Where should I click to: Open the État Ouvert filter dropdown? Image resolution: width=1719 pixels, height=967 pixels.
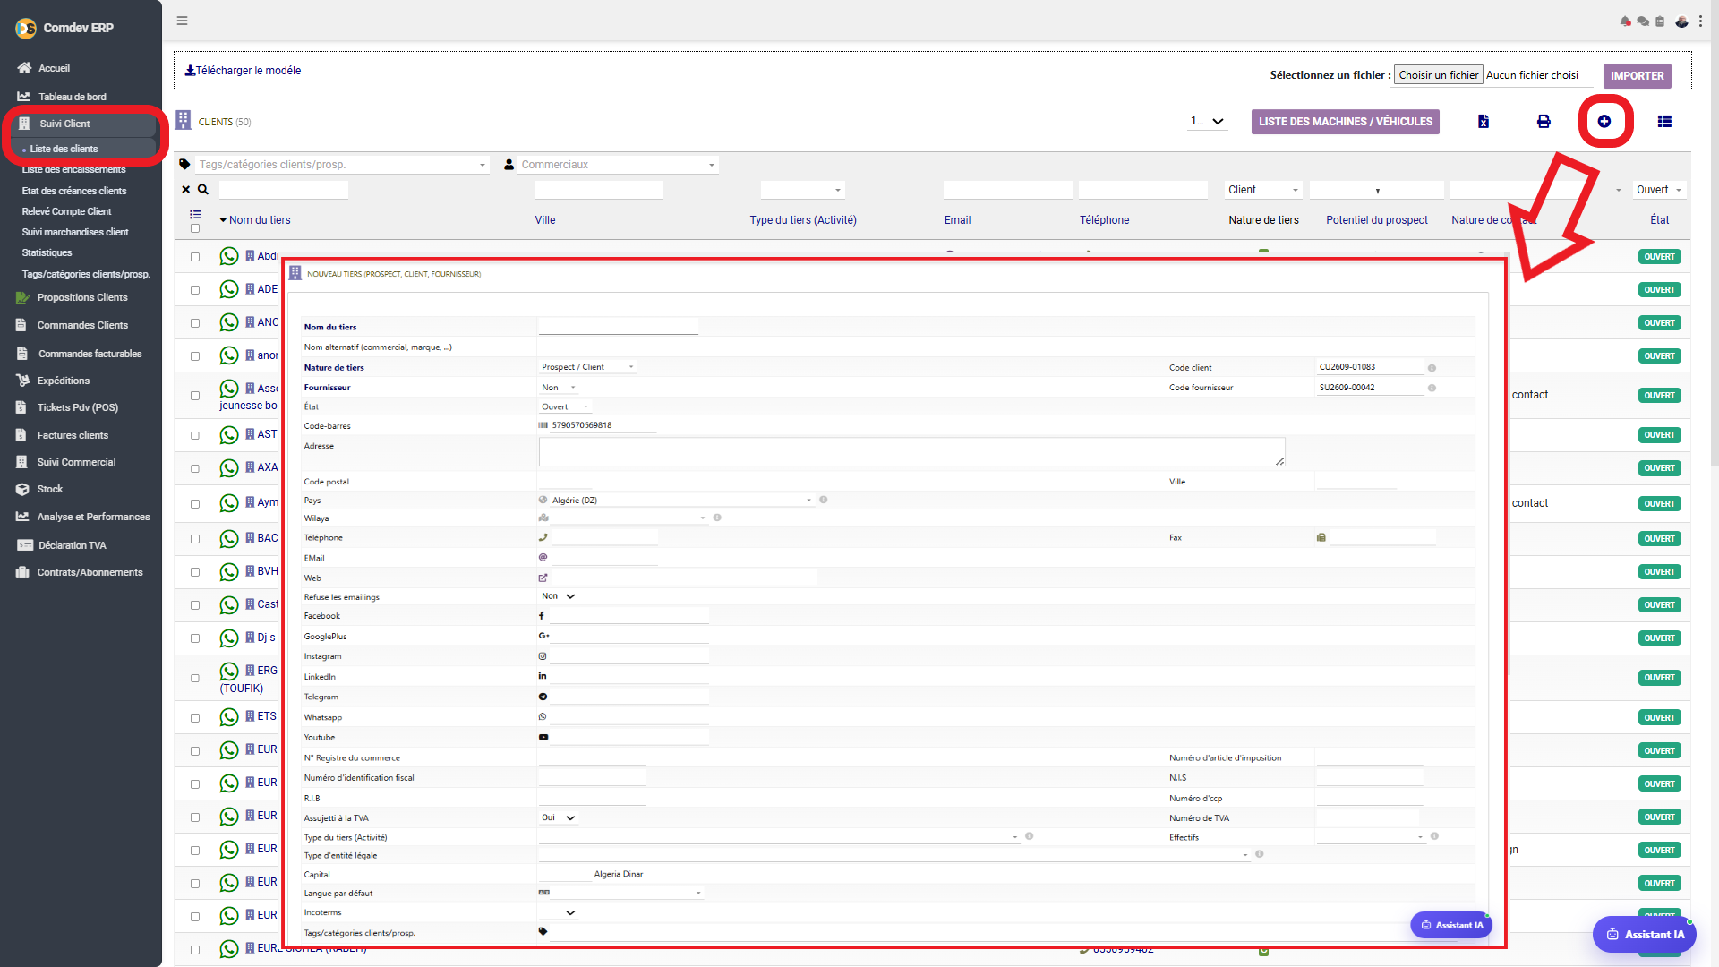pyautogui.click(x=1659, y=190)
